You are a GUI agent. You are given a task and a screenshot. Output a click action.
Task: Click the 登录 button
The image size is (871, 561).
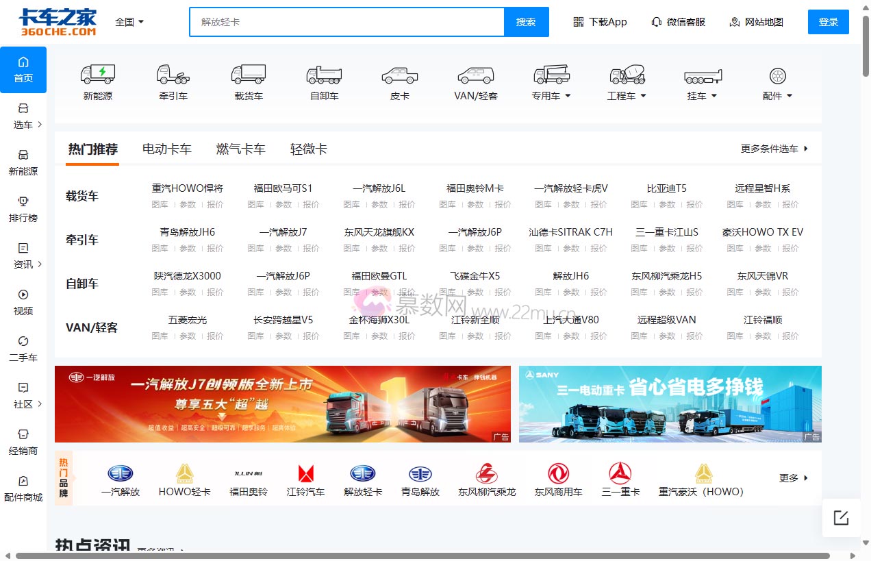click(828, 21)
